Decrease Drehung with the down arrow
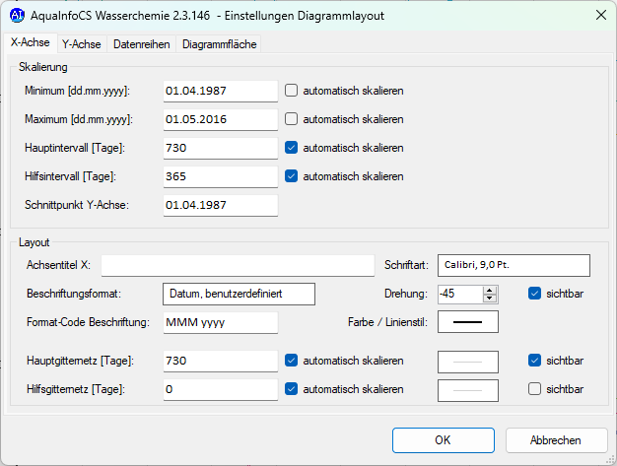 [x=490, y=299]
